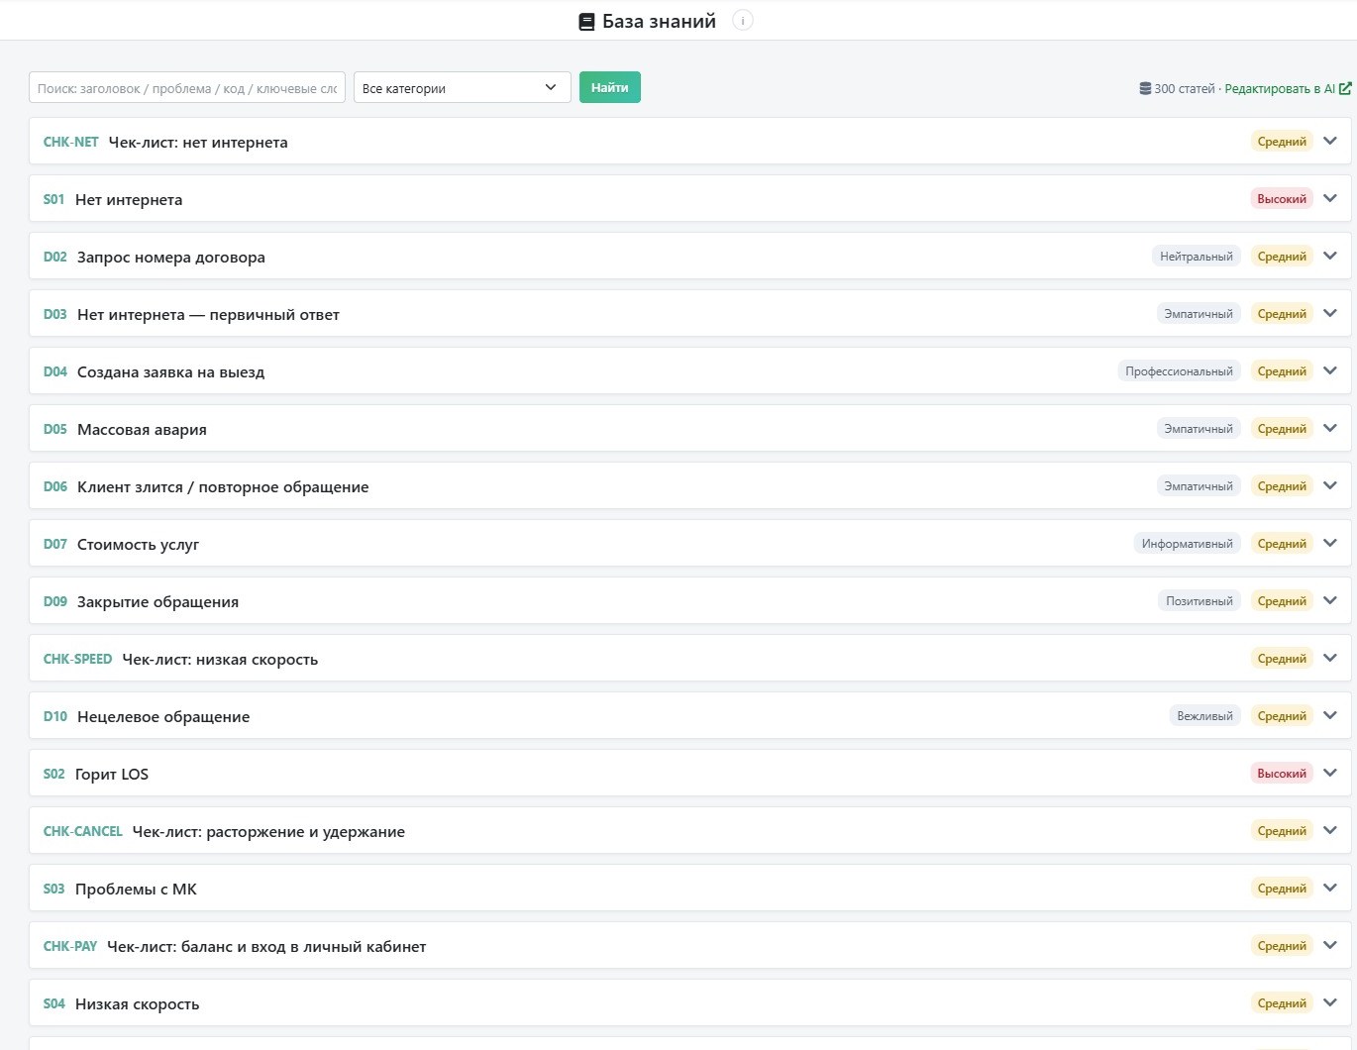Open the Все категории dropdown

[x=463, y=87]
